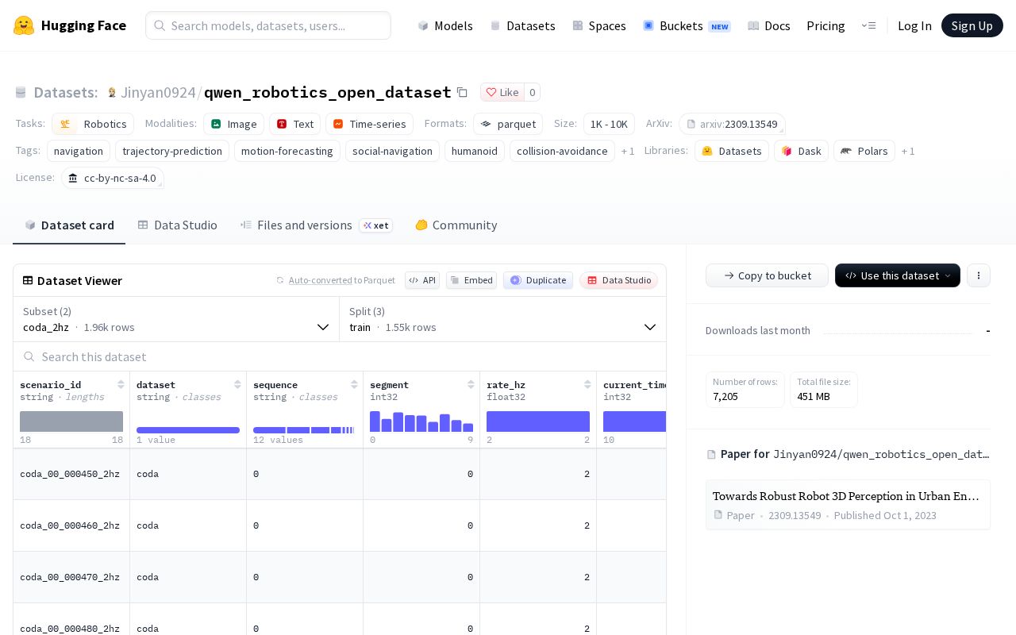Click the Hugging Face logo icon
1016x635 pixels.
click(x=24, y=25)
